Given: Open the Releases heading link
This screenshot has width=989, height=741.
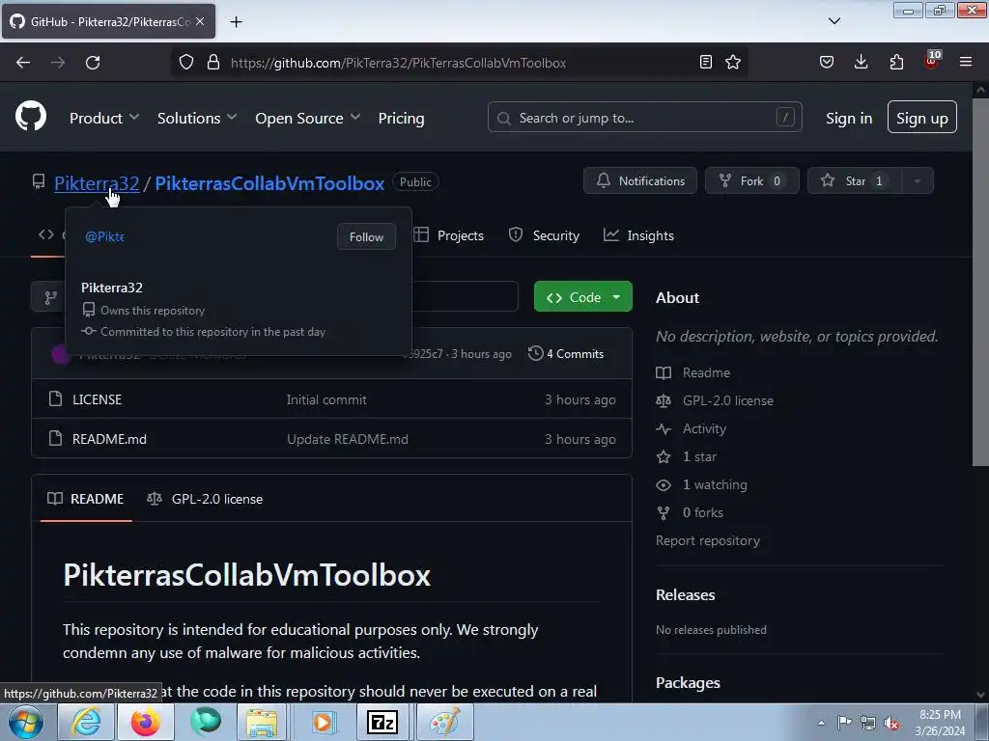Looking at the screenshot, I should point(685,594).
